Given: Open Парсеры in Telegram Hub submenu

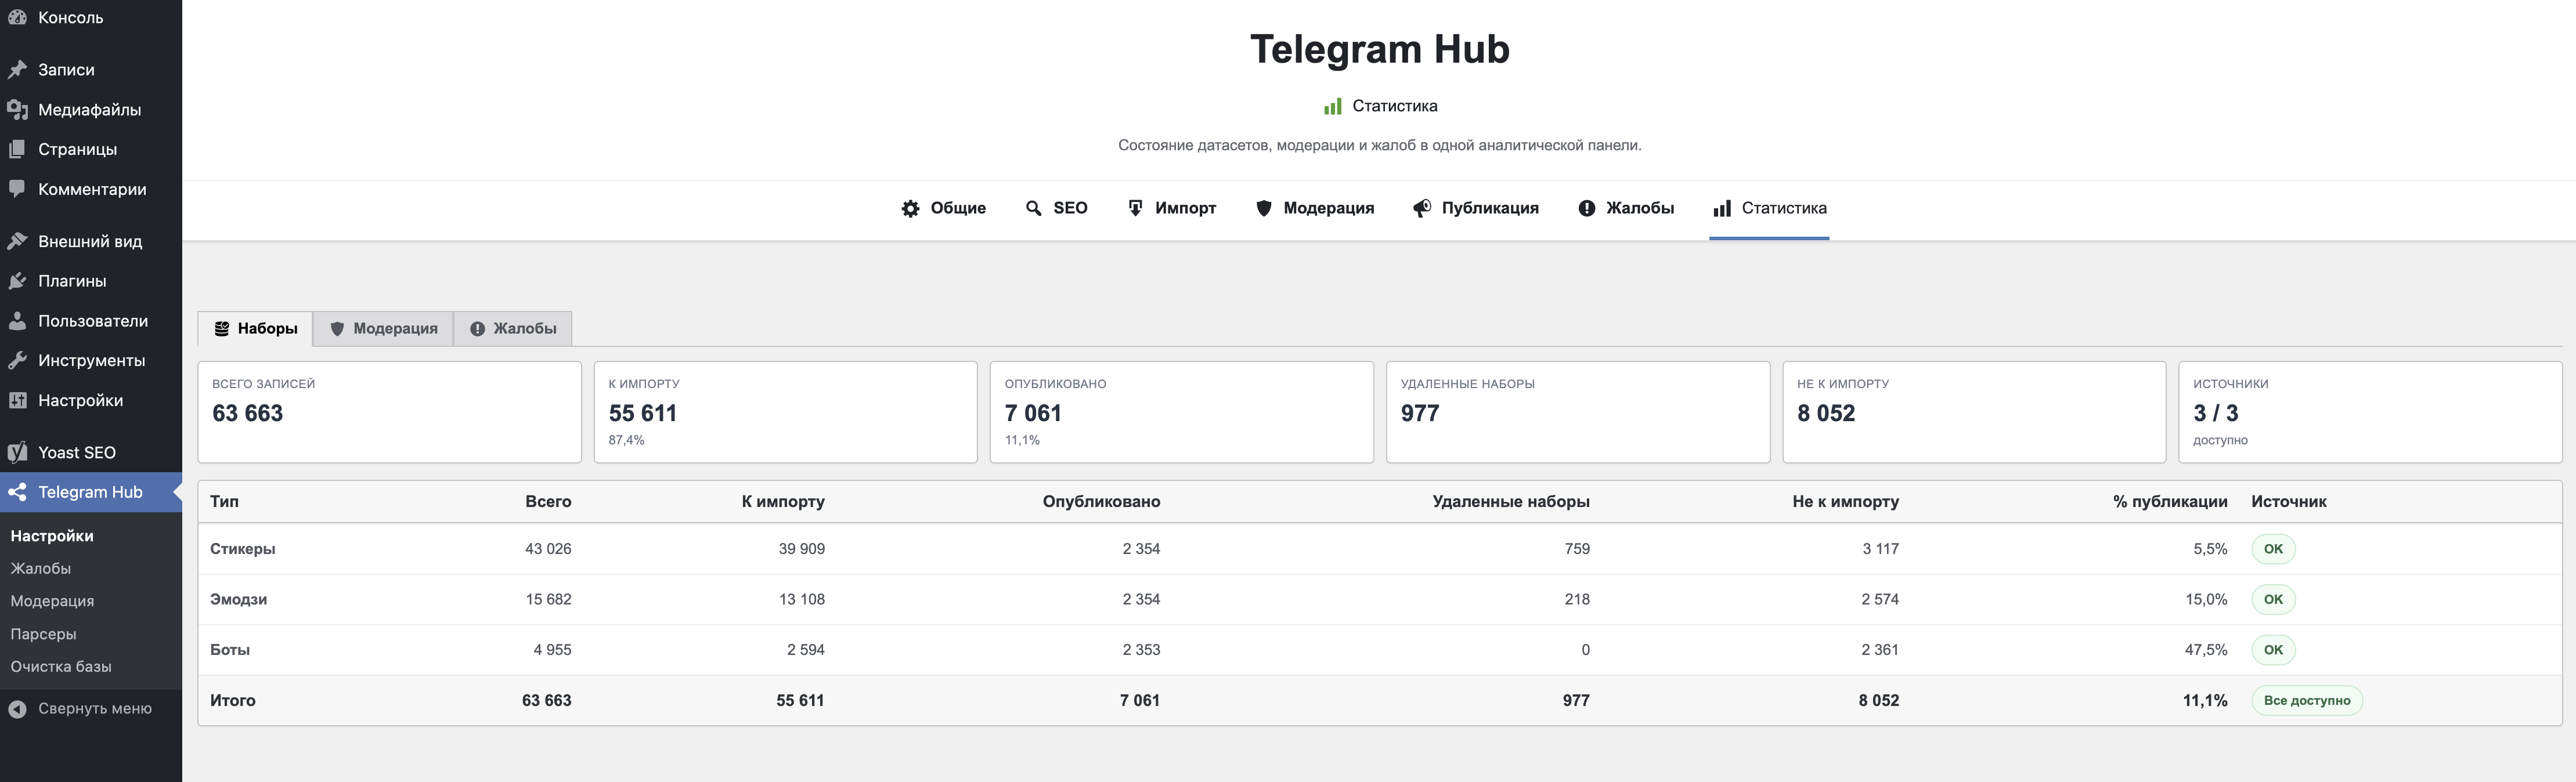Looking at the screenshot, I should (x=43, y=634).
